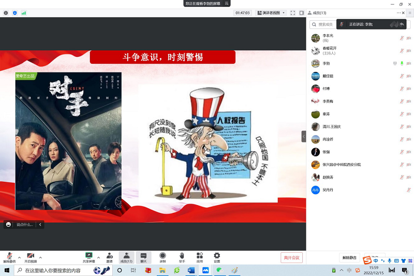Toggle microphone icon for 吴丹丹
Viewport: 414px width, 276px height.
click(x=409, y=190)
